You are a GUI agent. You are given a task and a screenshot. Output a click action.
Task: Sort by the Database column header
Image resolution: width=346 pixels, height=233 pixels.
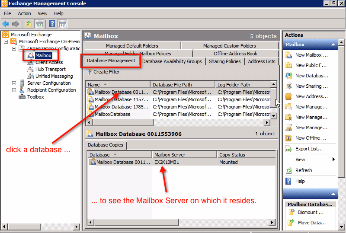[x=120, y=154]
